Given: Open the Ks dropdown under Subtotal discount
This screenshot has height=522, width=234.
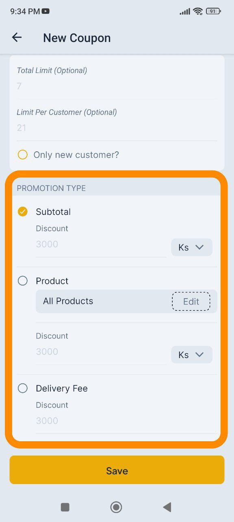Looking at the screenshot, I should click(192, 247).
